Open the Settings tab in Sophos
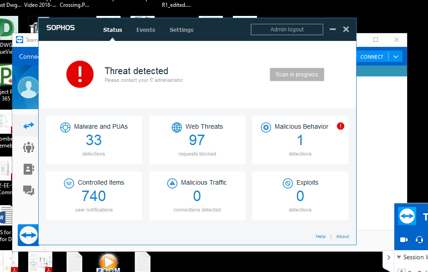This screenshot has height=272, width=428. (181, 30)
